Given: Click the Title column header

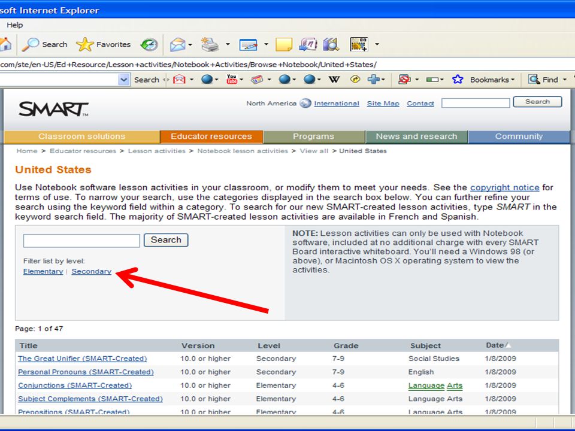Looking at the screenshot, I should tap(28, 345).
